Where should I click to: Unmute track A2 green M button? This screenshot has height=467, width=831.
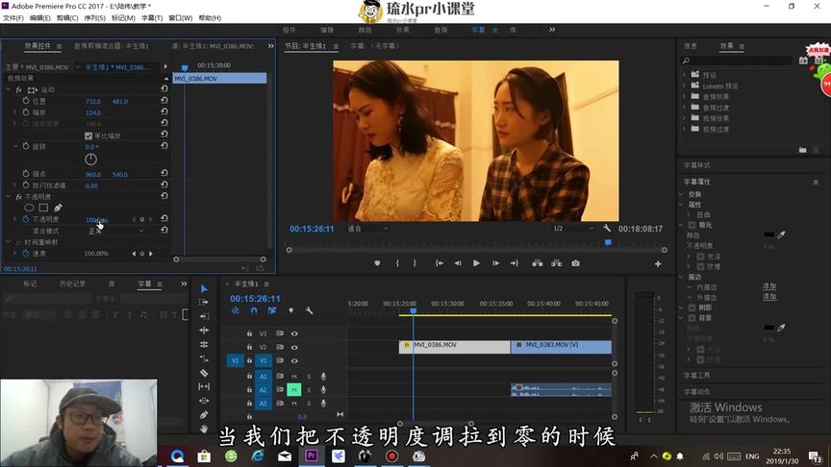[x=294, y=390]
